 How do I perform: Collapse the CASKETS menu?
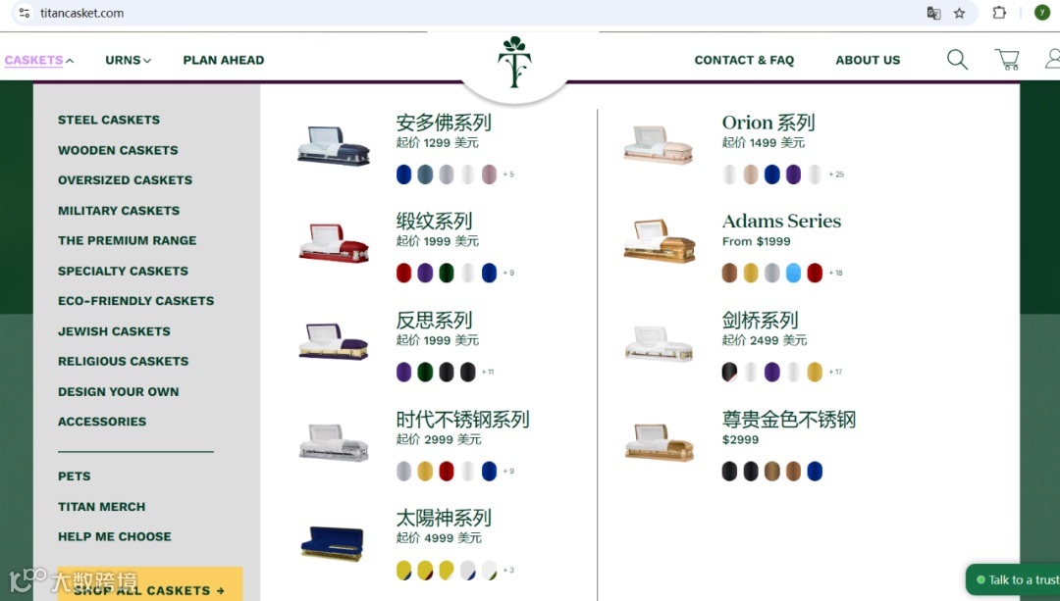point(39,60)
